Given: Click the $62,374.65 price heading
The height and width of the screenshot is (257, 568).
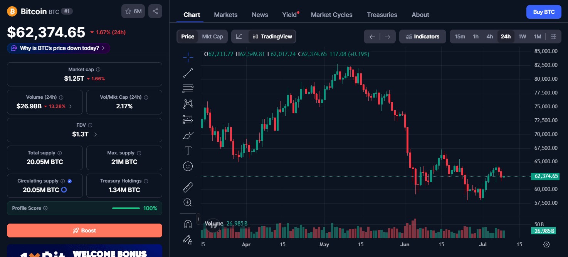Looking at the screenshot, I should point(46,32).
